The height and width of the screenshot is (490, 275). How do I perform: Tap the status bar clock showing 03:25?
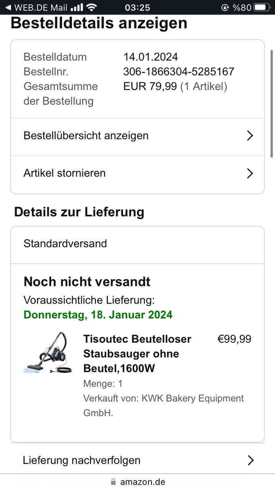coord(137,7)
